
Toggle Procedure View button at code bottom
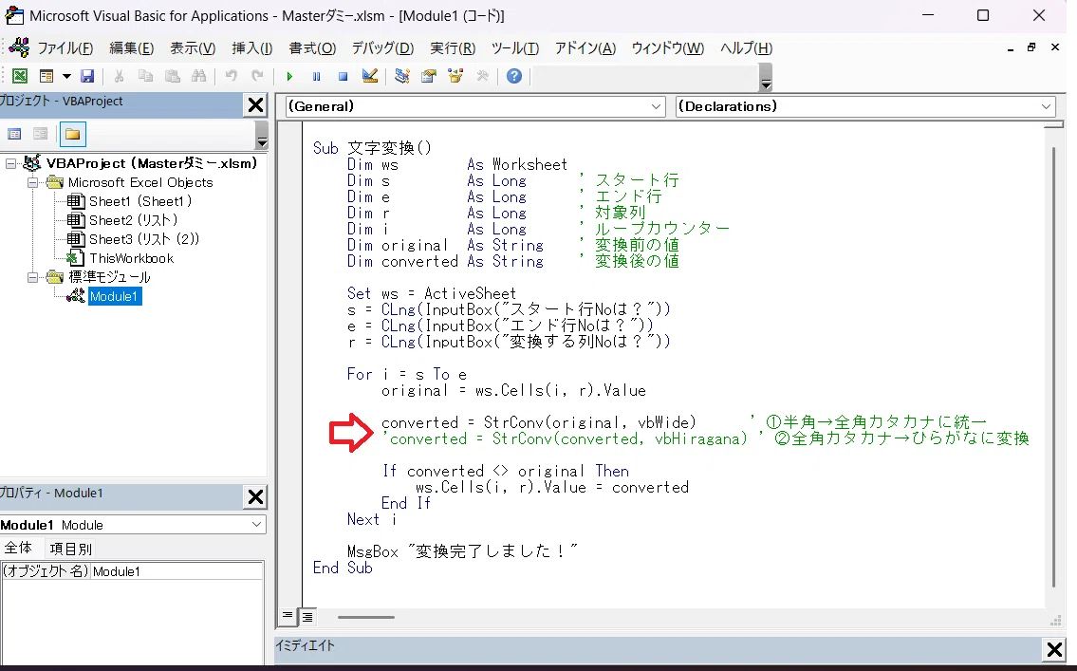[x=288, y=616]
